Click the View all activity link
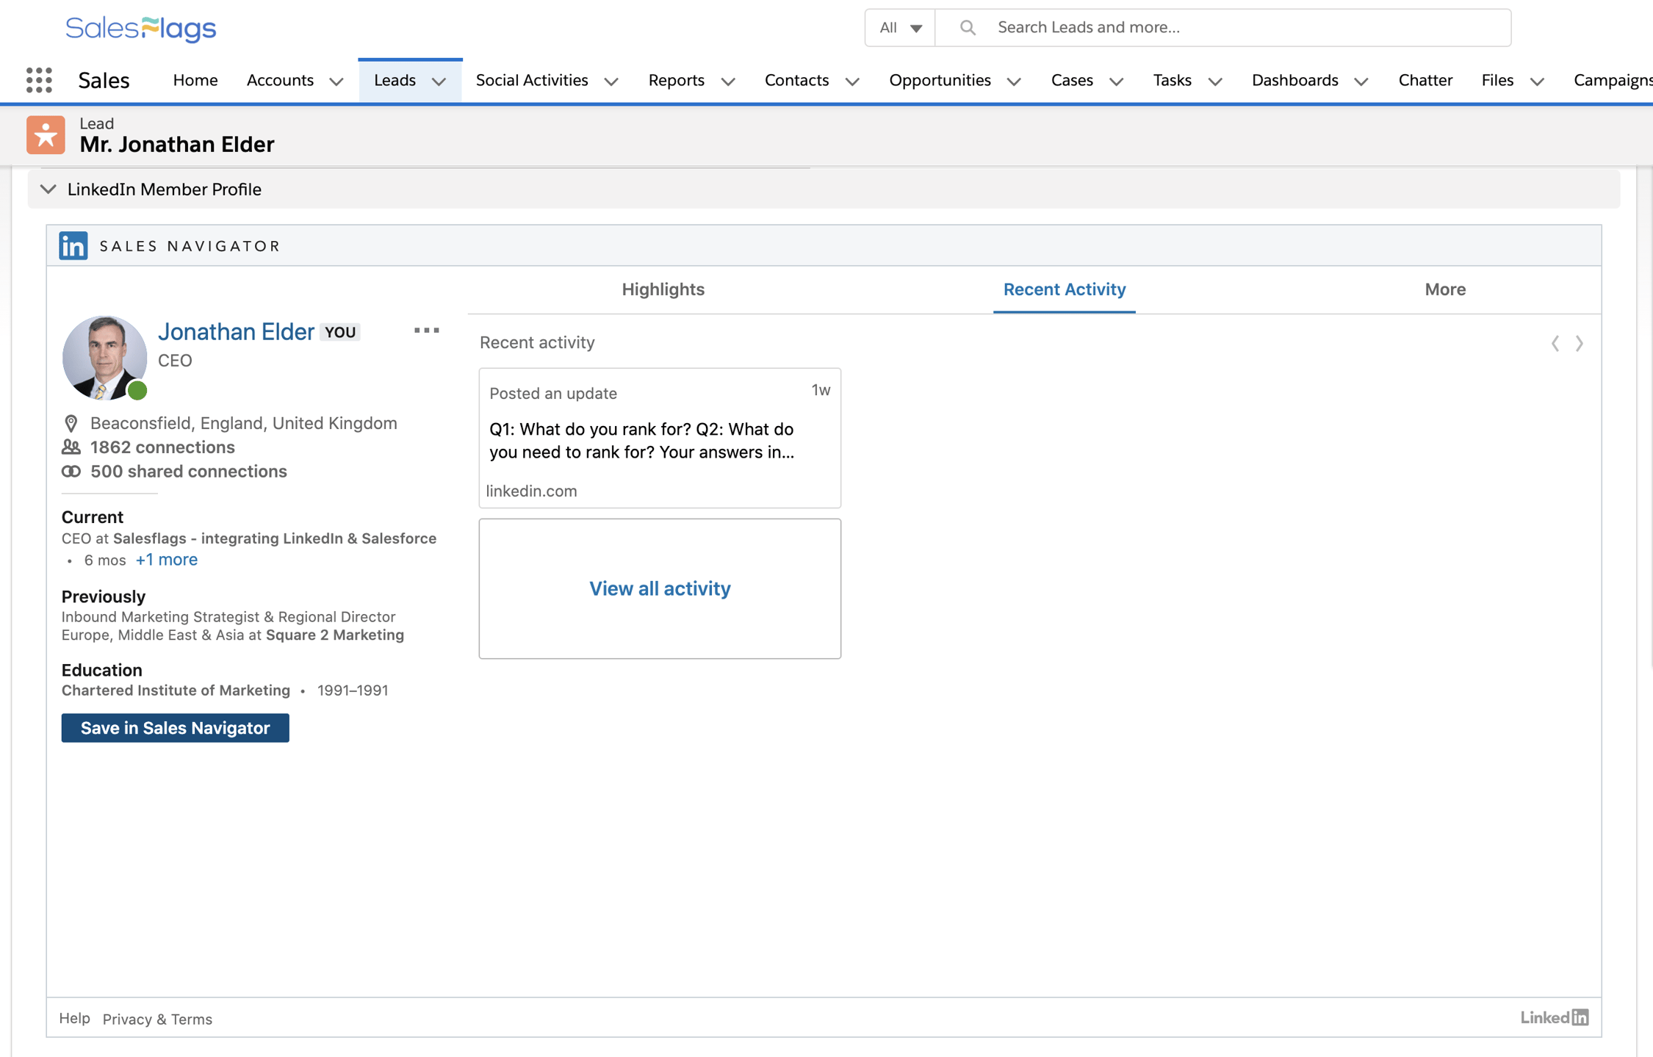Screen dimensions: 1653x1057 [x=659, y=588]
